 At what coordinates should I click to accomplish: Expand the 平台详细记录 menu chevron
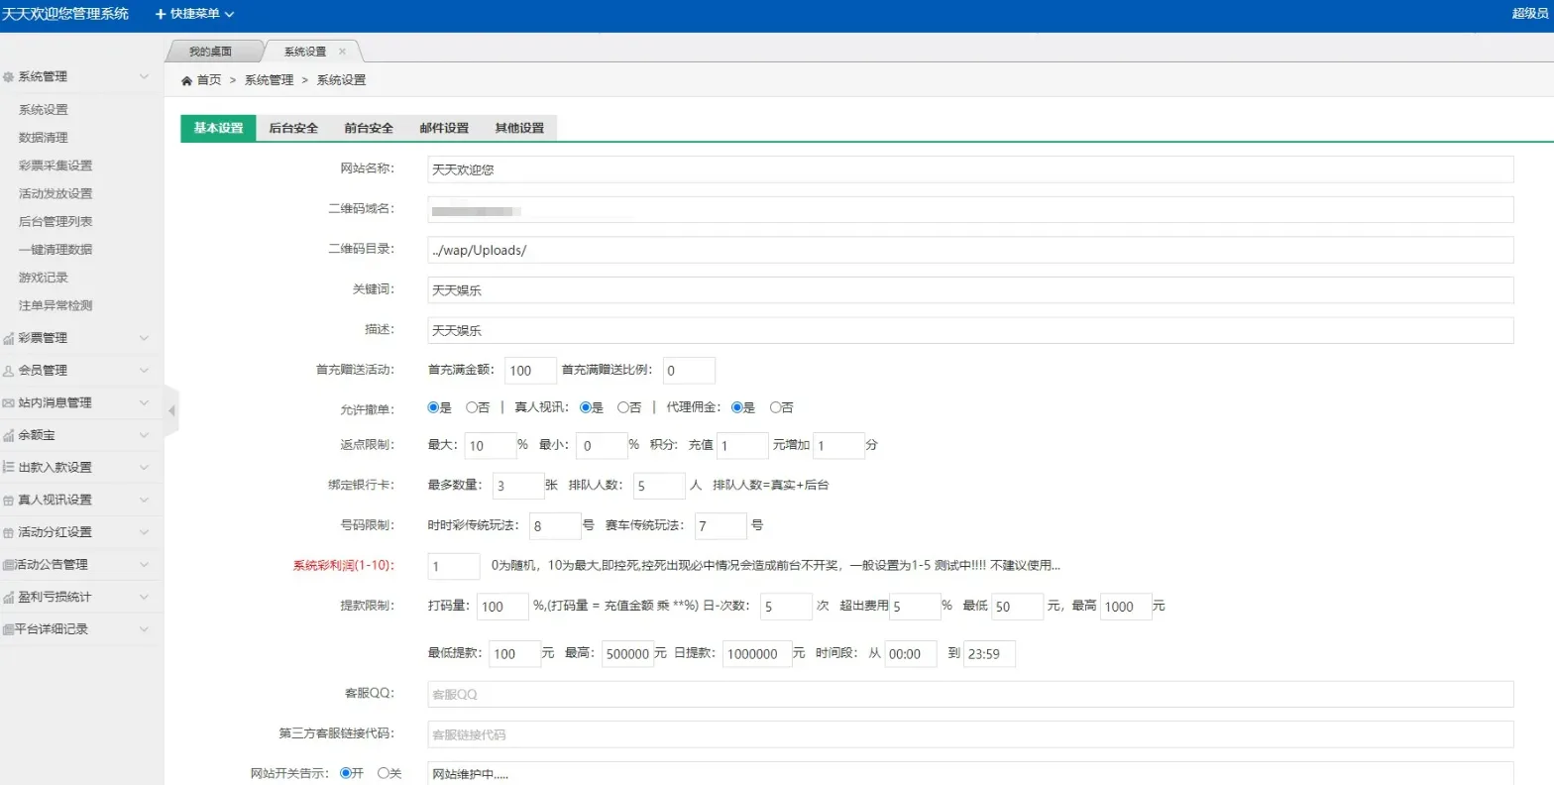[x=144, y=629]
